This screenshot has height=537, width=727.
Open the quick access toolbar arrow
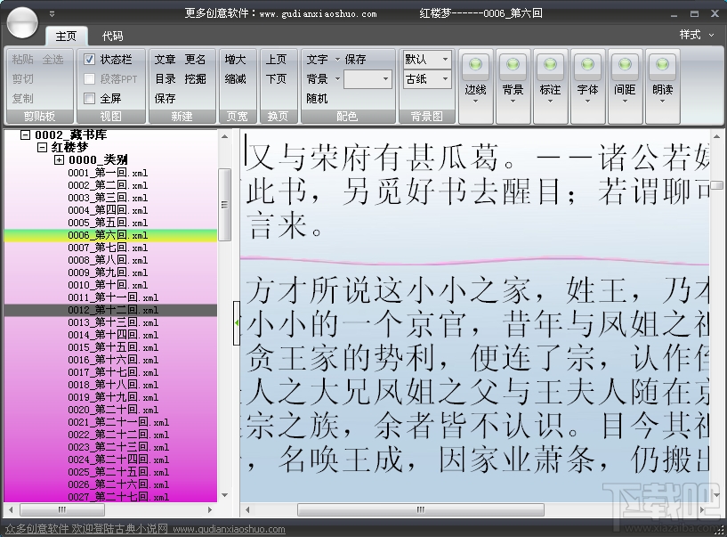point(52,14)
